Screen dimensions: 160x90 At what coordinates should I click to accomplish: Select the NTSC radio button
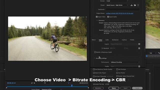pos(111,48)
